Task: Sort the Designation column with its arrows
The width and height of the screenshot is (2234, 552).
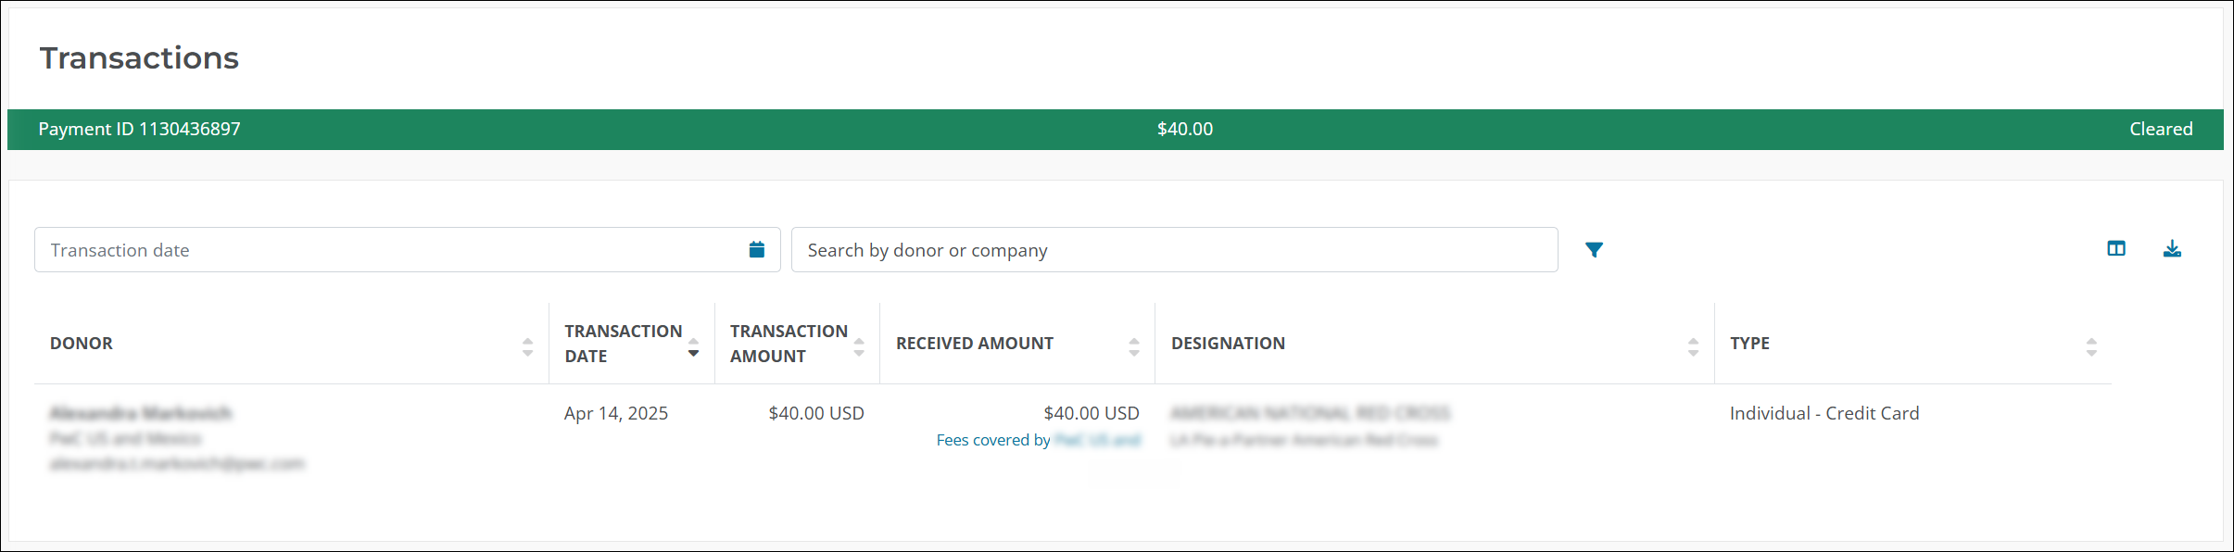Action: [x=1693, y=347]
